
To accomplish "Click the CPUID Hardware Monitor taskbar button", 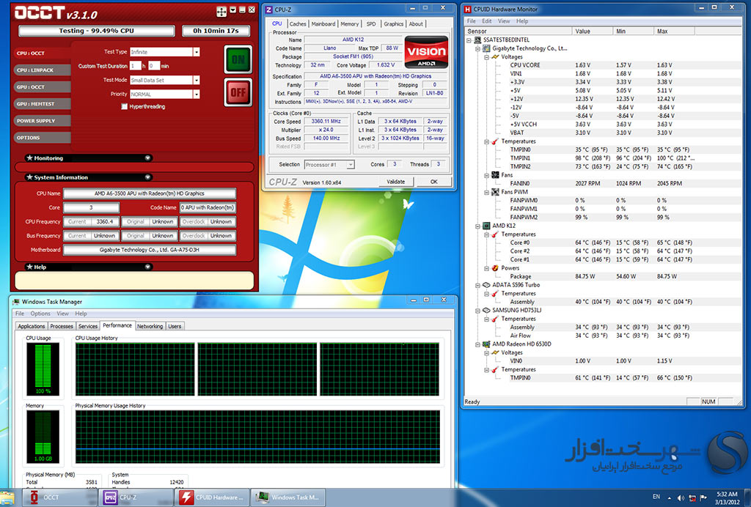I will click(212, 497).
